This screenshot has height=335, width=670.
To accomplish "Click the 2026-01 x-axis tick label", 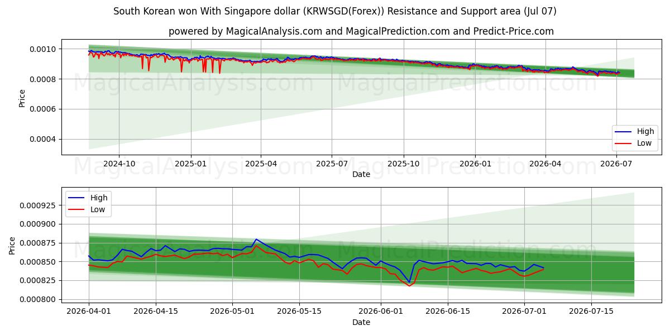I will [x=475, y=164].
